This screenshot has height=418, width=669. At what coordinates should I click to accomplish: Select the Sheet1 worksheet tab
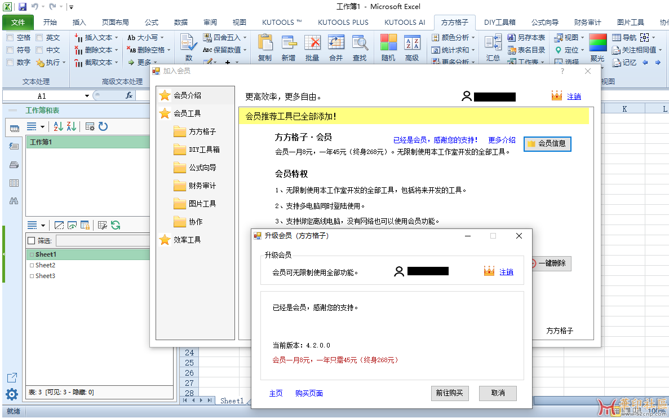click(x=232, y=401)
